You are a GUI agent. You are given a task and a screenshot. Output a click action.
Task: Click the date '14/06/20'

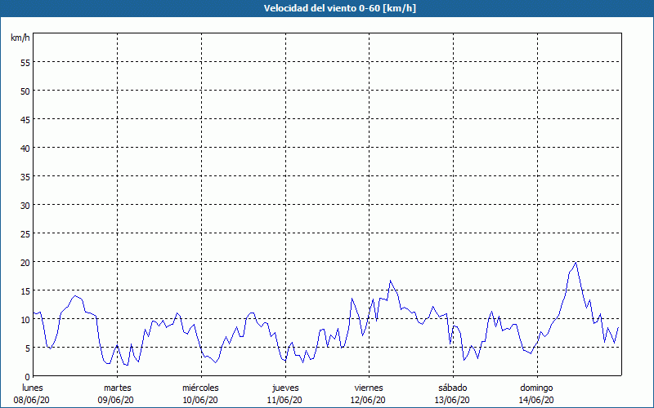[536, 400]
